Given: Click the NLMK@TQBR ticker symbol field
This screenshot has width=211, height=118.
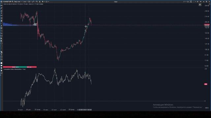Looking at the screenshot, I should coord(7,2).
